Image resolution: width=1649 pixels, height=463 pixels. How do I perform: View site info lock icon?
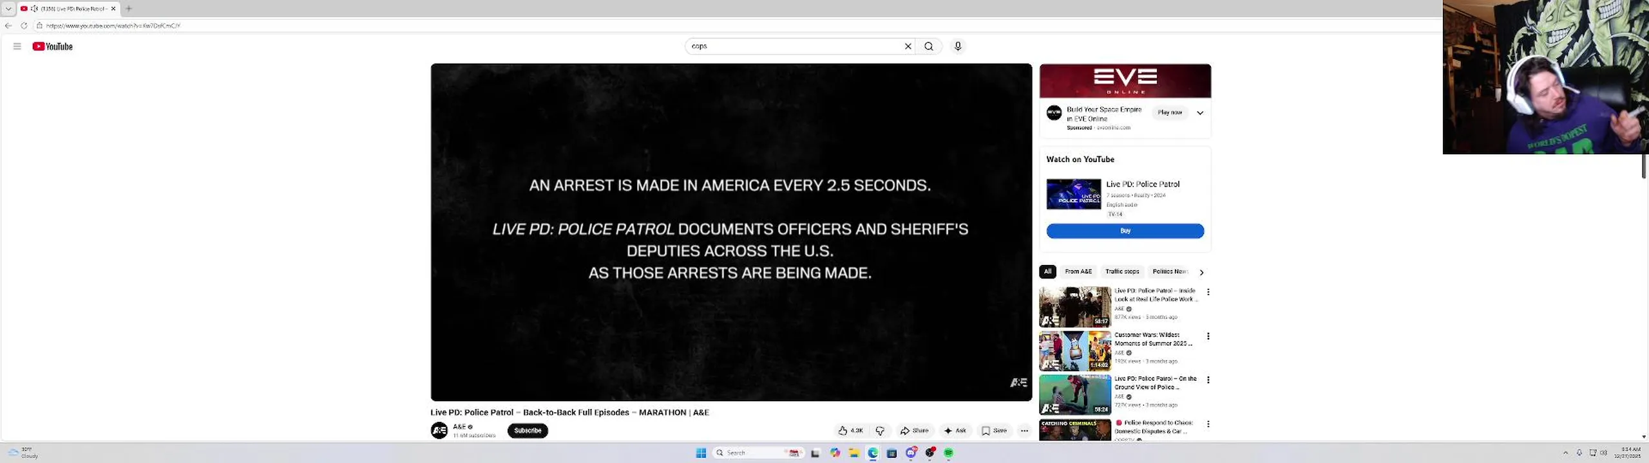click(39, 26)
